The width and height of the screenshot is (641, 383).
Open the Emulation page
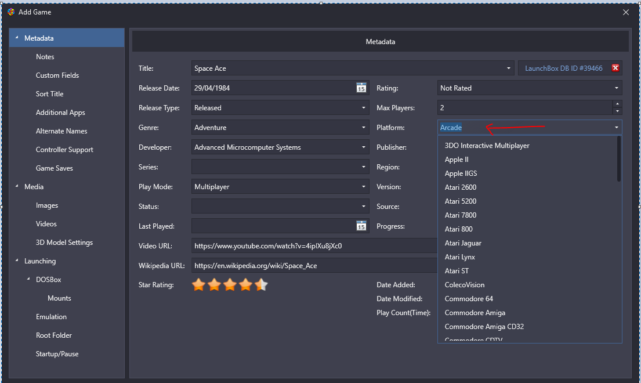tap(51, 317)
